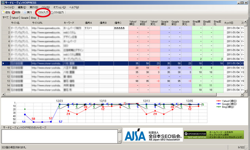Image resolution: width=250 pixels, height=150 pixels.
Task: Click the 12/18 date label on chart
Action: point(103,101)
